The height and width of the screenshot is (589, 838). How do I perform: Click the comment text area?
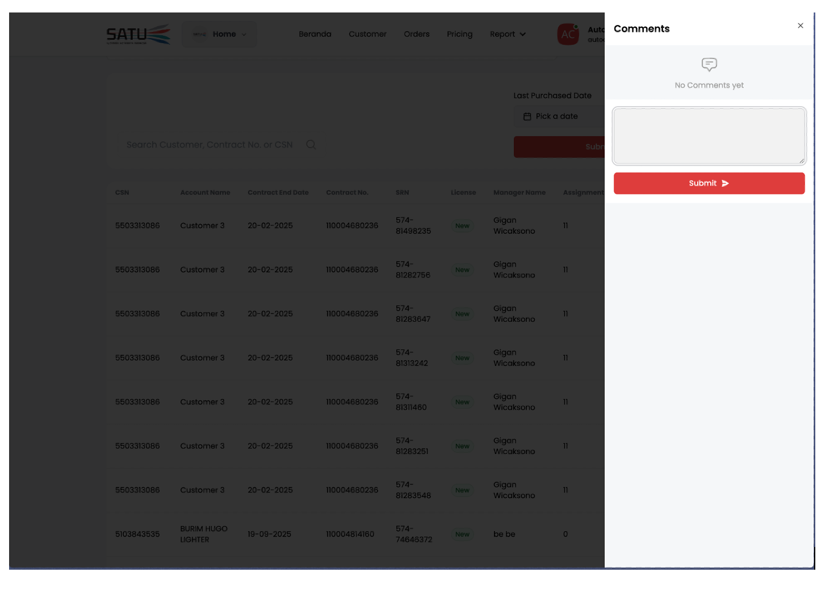[x=709, y=136]
